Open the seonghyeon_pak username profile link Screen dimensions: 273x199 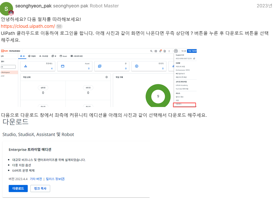(33, 6)
